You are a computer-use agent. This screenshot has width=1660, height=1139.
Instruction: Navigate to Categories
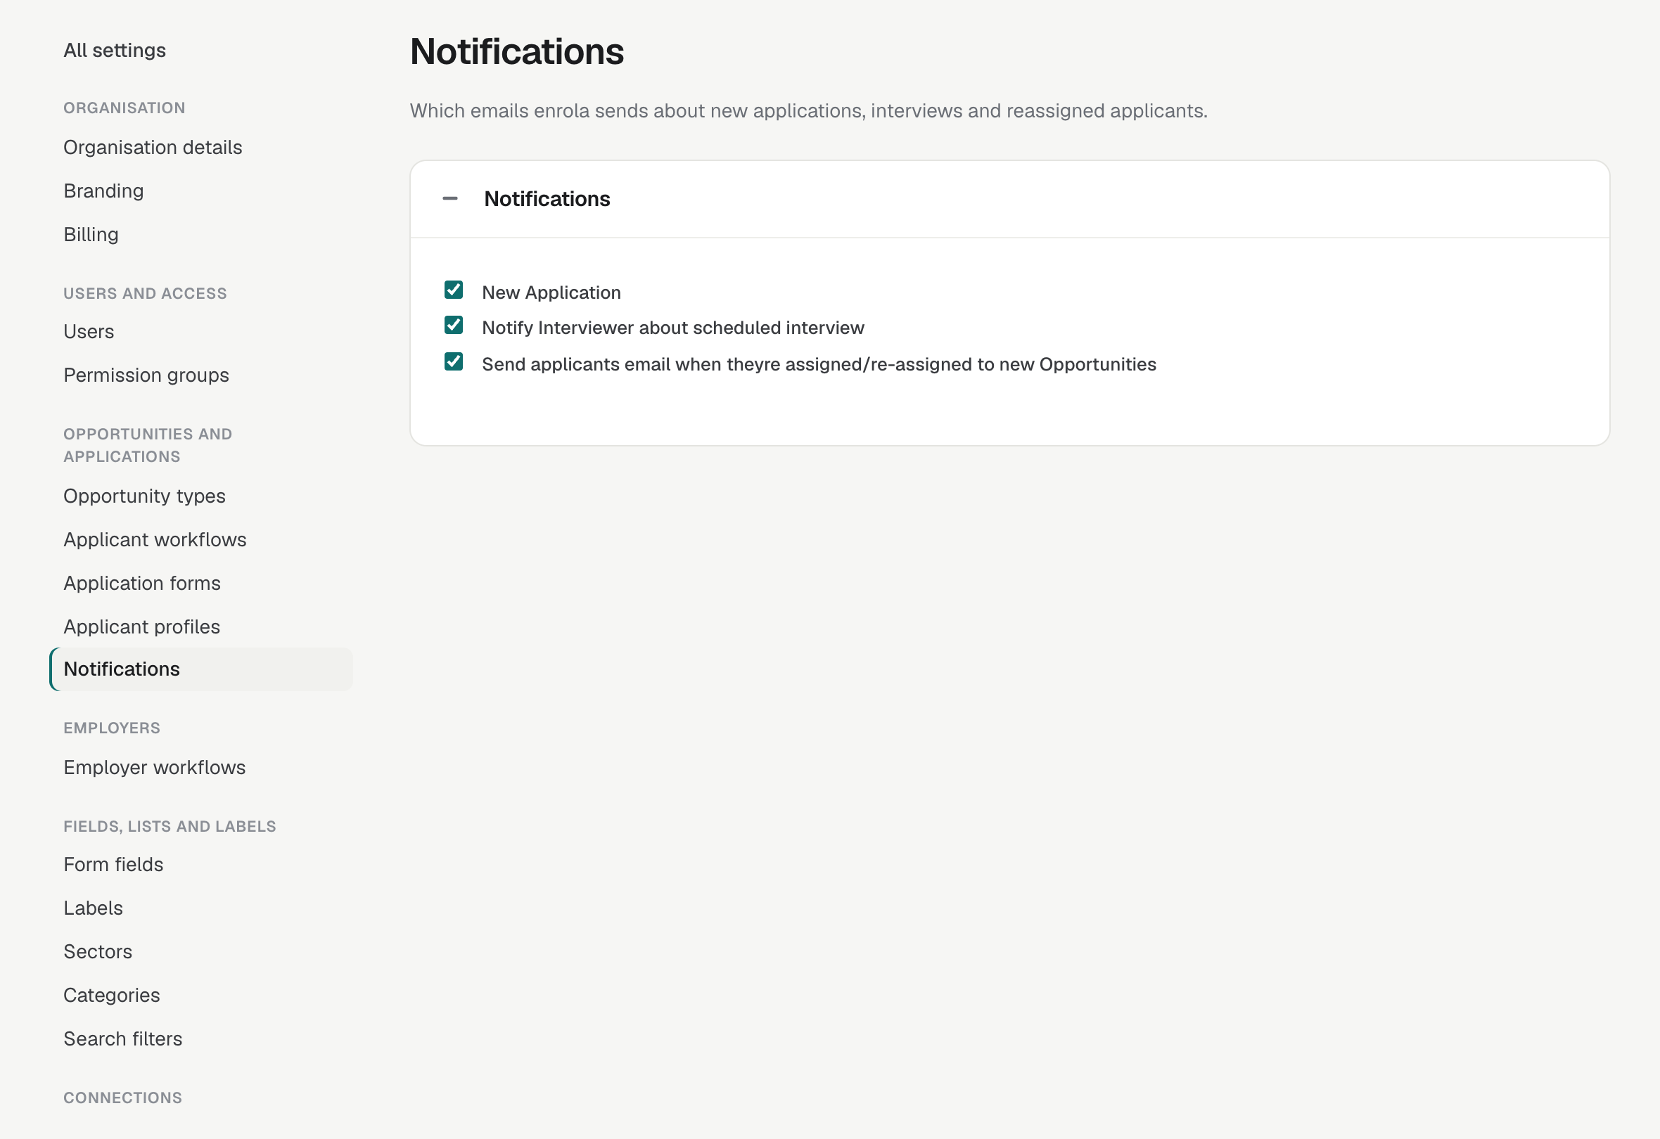[x=112, y=996]
